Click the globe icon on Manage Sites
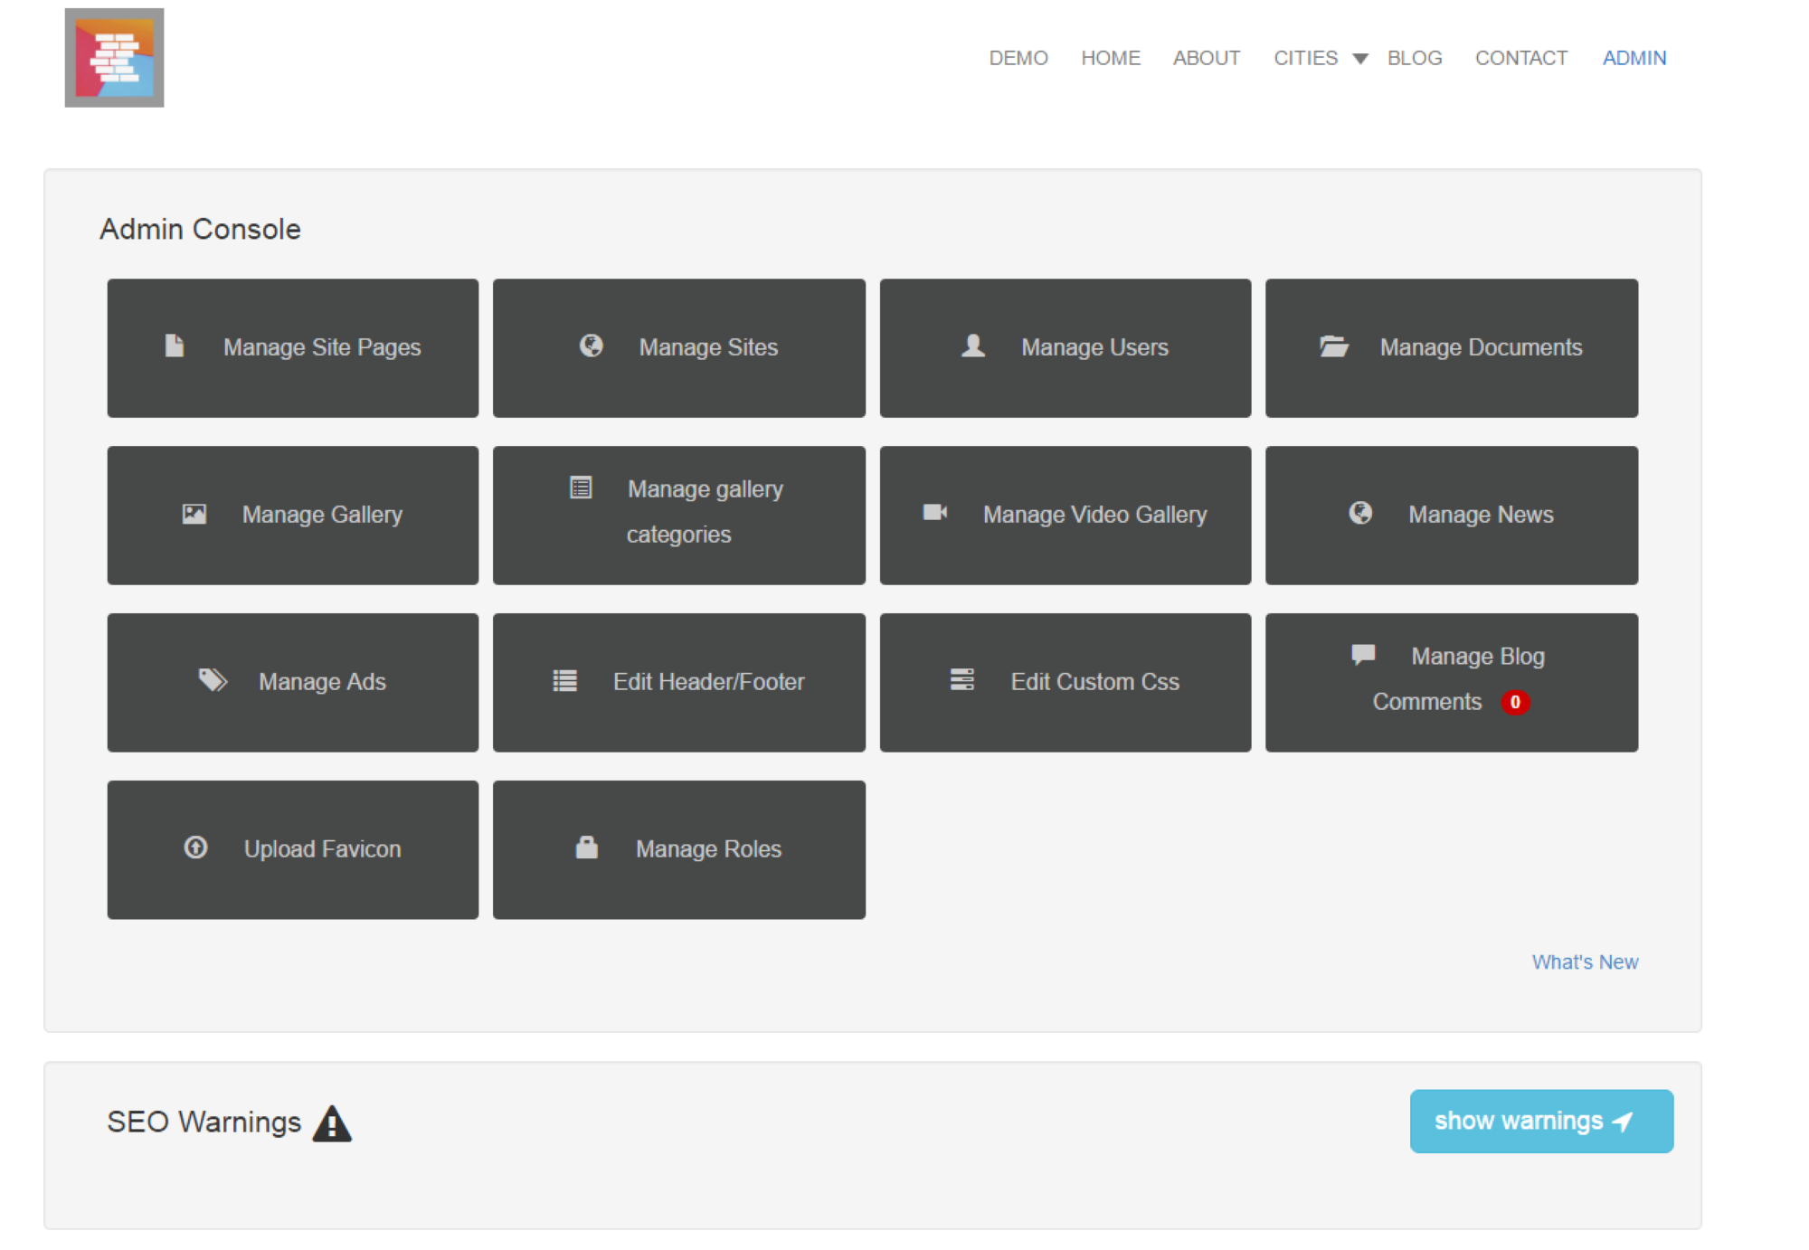The image size is (1809, 1250). click(x=591, y=346)
